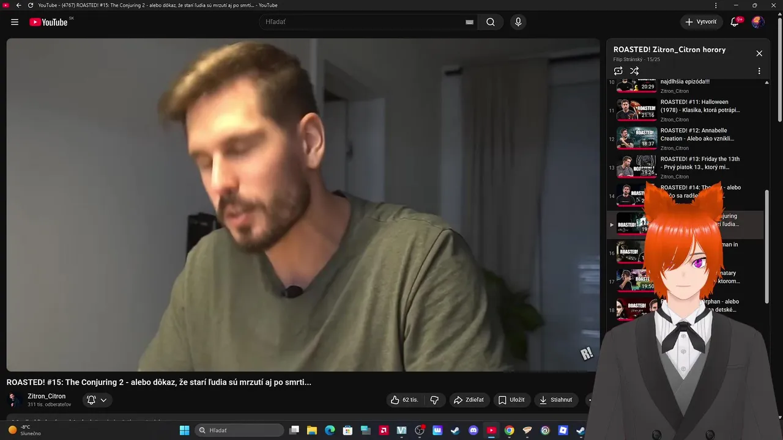Open the Zitron_Citron channel name link

click(x=46, y=396)
